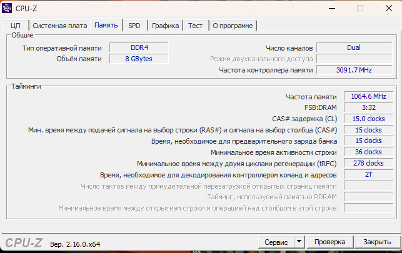Click the 3091.7 MHz controller frequency value
The image size is (402, 253).
(x=353, y=70)
